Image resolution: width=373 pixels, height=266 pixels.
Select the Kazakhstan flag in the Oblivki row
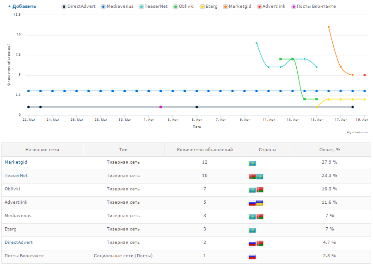[252, 190]
